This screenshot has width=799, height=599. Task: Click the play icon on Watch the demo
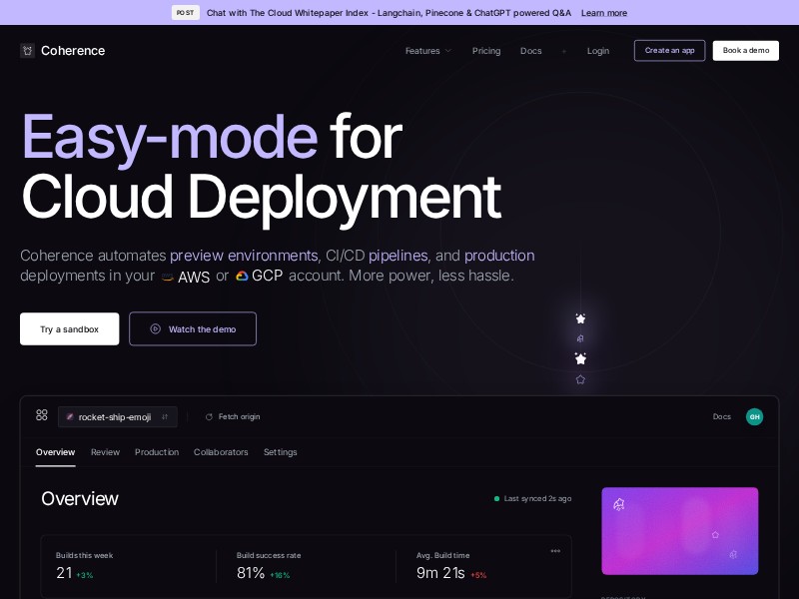coord(155,328)
